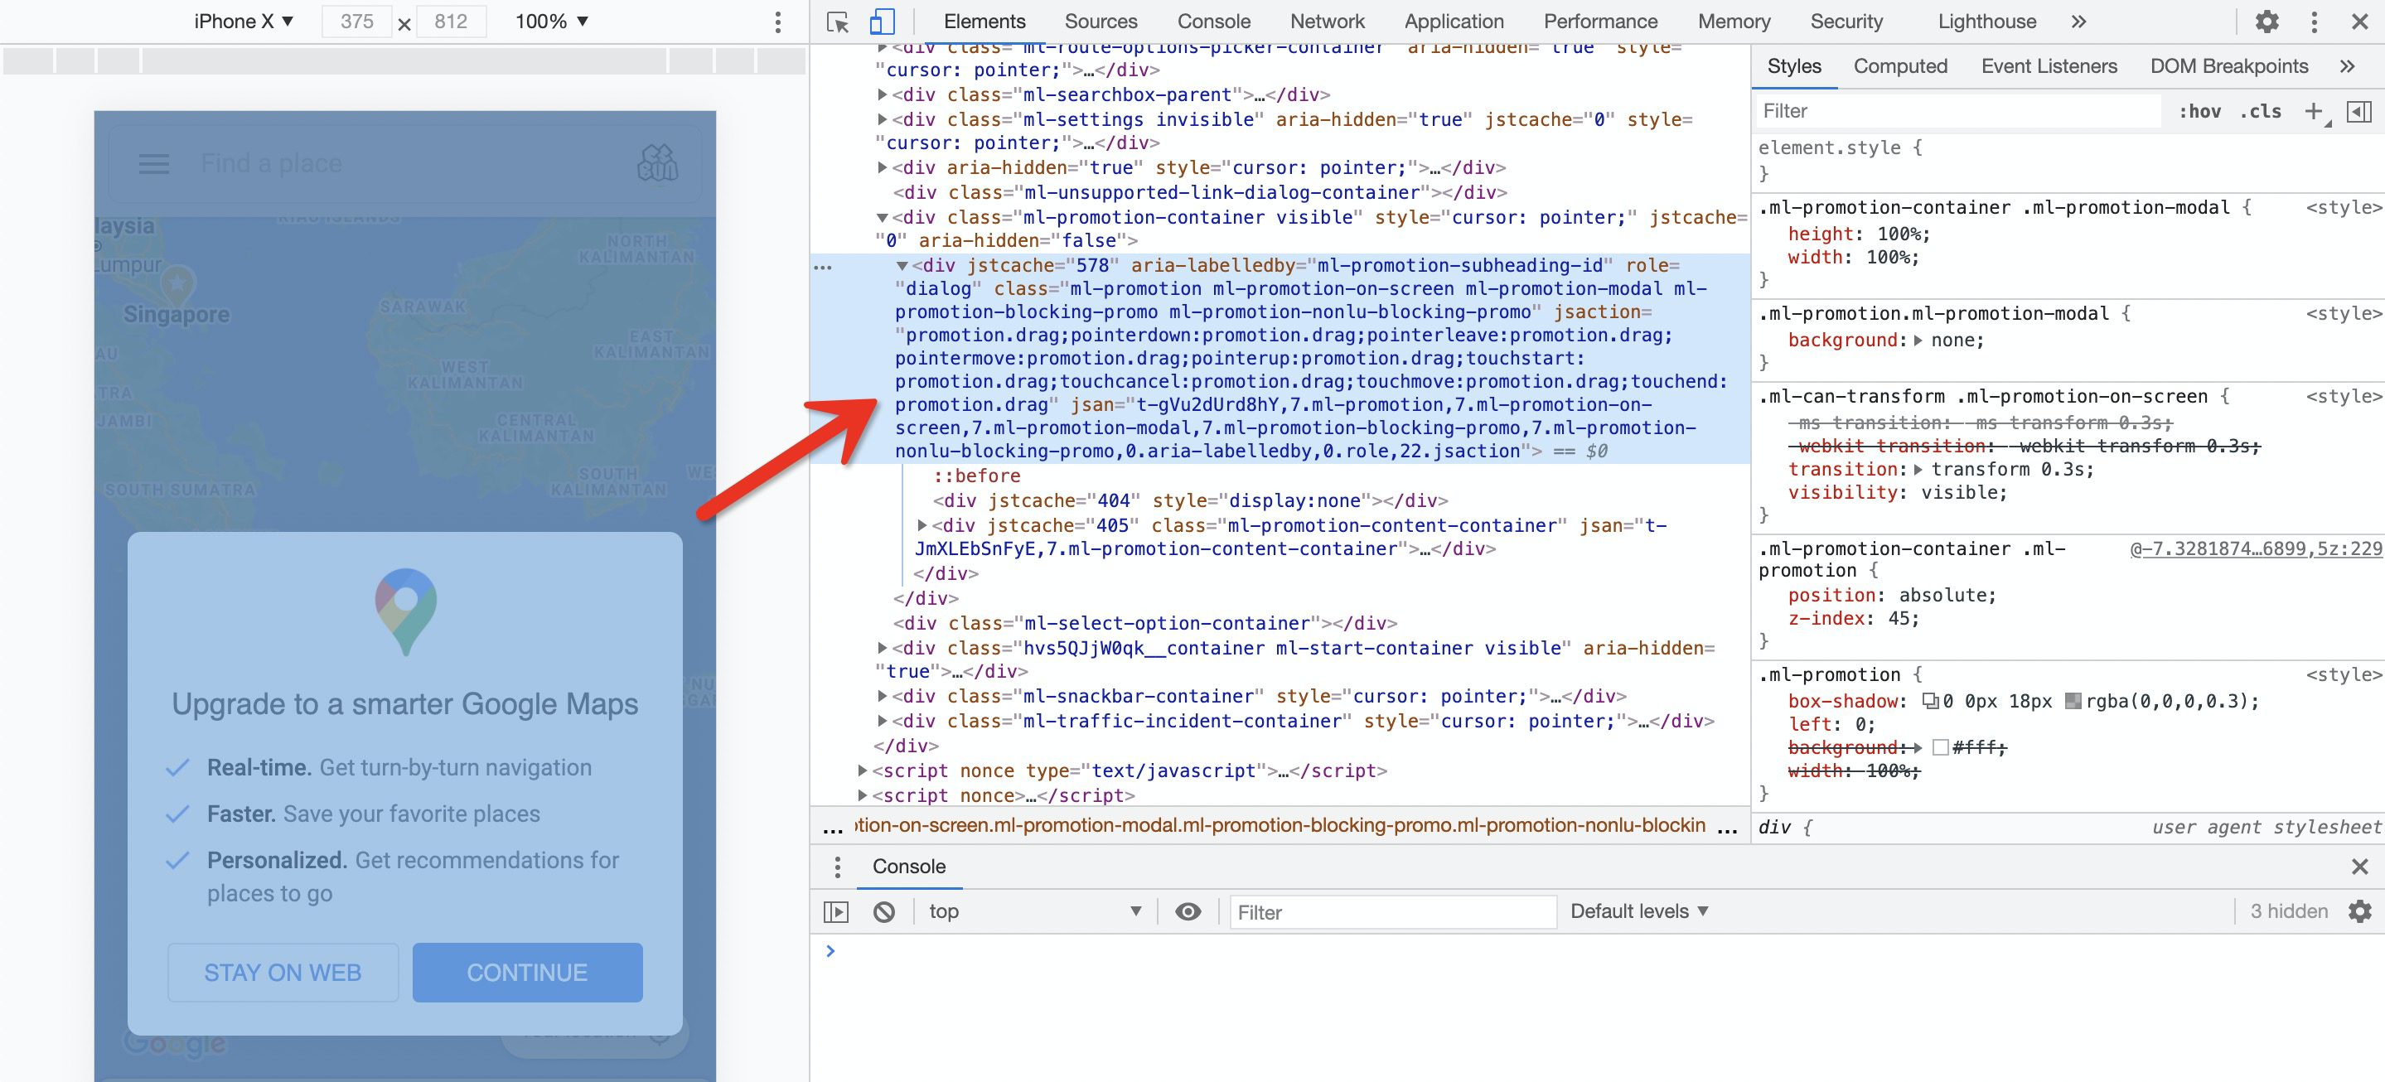Screen dimensions: 2385x1082
Task: Click the rgba box-shadow color swatch
Action: 2073,702
